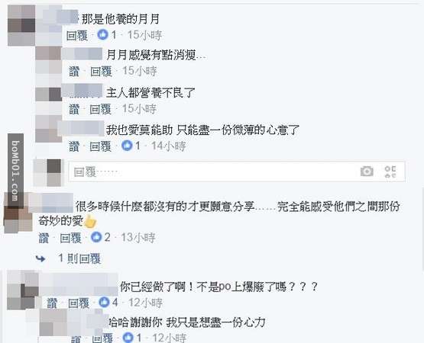Reply to the 月月感覺有點消瘦 comment
The image size is (424, 343).
(x=101, y=72)
